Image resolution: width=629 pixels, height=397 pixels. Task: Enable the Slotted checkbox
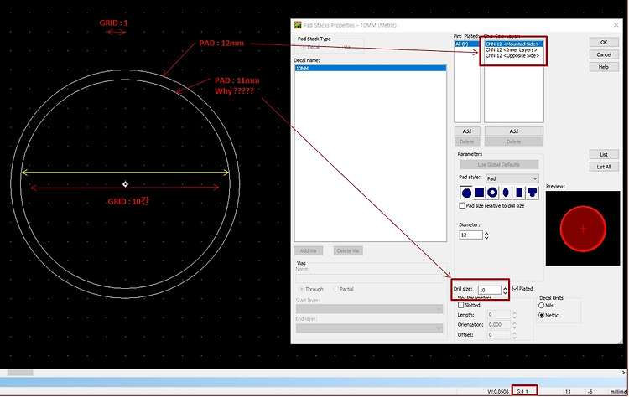[461, 305]
